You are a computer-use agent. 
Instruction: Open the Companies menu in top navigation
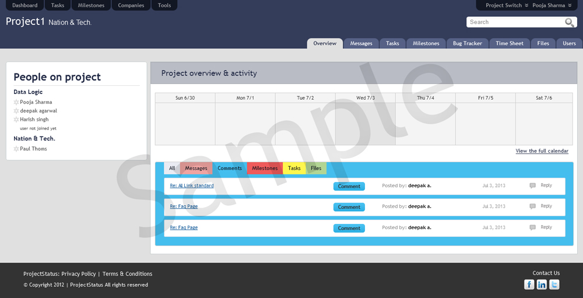pyautogui.click(x=131, y=5)
